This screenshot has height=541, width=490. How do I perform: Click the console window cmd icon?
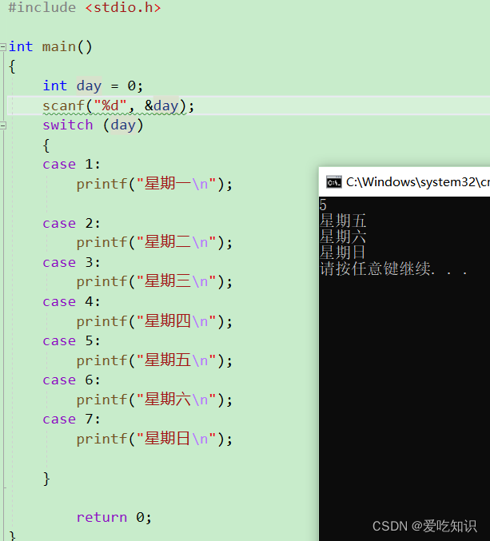tap(333, 182)
